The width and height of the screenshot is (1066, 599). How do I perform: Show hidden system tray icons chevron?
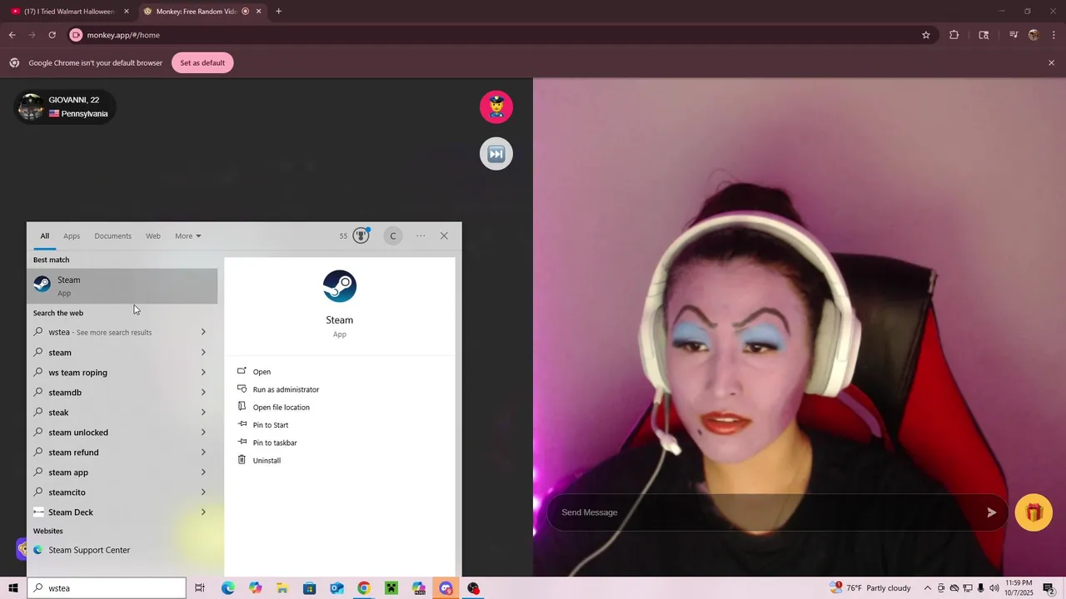pyautogui.click(x=927, y=588)
